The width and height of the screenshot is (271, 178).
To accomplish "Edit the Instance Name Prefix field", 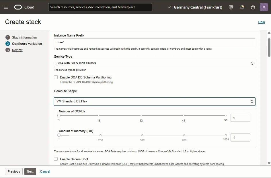I will pos(155,42).
